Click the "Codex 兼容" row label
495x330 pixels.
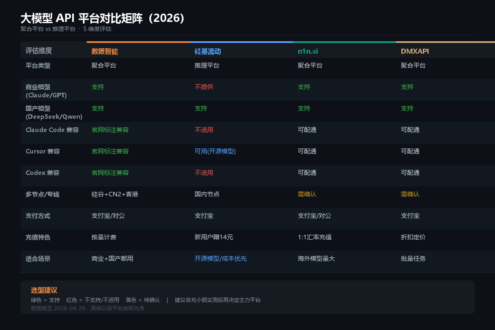[42, 172]
